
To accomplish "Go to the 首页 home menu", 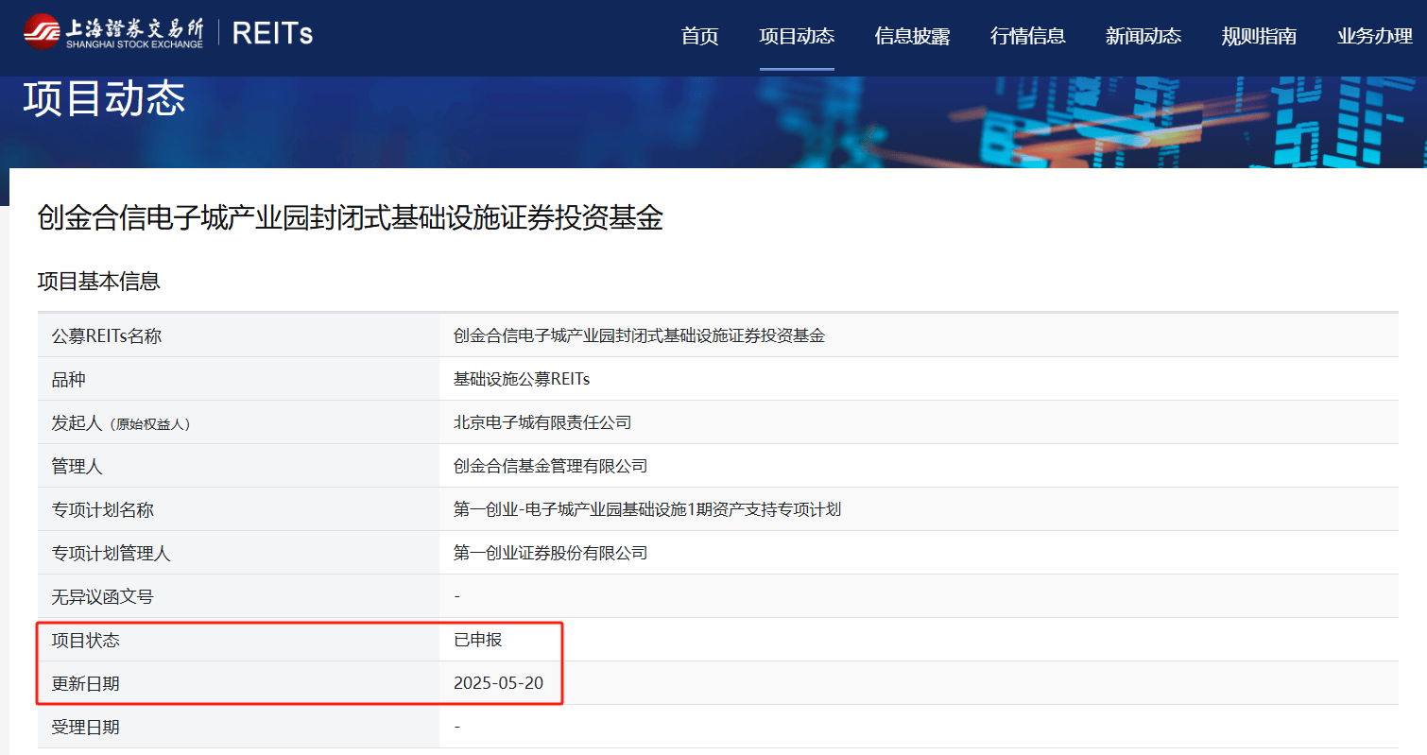I will click(x=699, y=36).
